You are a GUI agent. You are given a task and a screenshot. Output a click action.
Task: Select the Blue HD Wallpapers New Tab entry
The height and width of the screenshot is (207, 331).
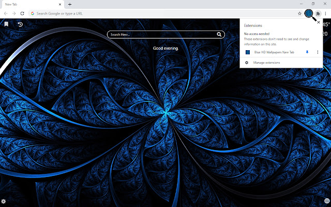(274, 52)
